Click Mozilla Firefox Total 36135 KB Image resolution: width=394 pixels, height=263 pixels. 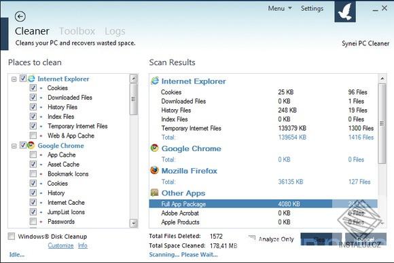291,182
